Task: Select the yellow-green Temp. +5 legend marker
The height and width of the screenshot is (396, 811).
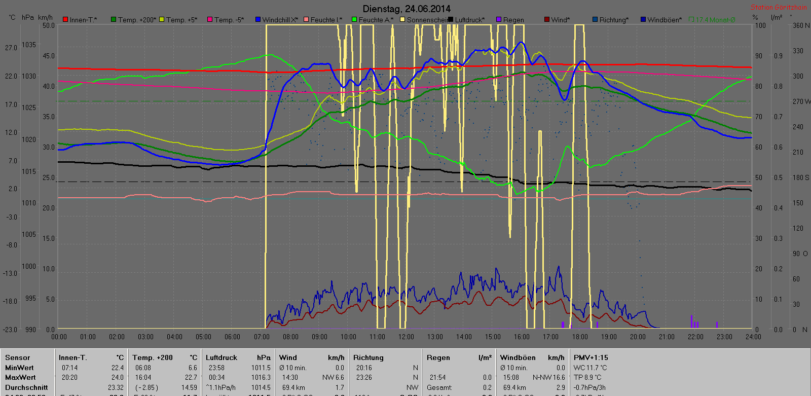Action: coord(162,20)
